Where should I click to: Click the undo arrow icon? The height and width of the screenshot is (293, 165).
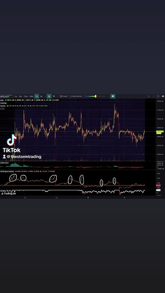point(148,96)
